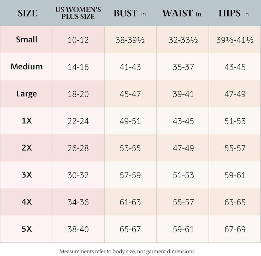
Task: Click the HIPS in. column header
Action: [x=235, y=13]
